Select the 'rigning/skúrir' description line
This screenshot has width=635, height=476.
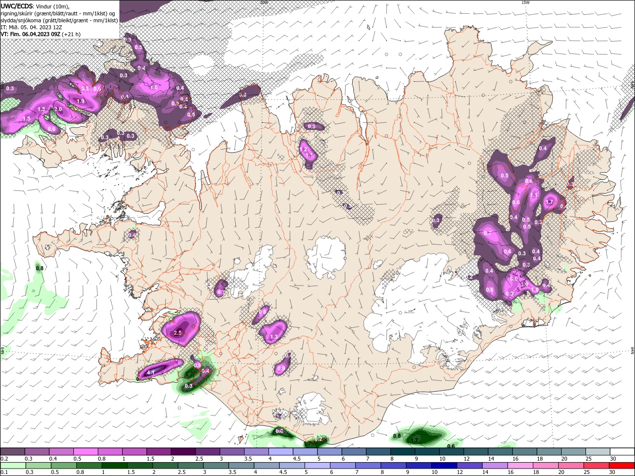point(58,13)
